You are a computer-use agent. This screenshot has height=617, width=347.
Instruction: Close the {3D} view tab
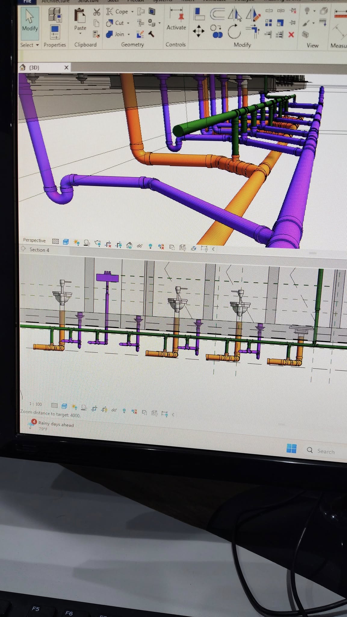[x=66, y=67]
